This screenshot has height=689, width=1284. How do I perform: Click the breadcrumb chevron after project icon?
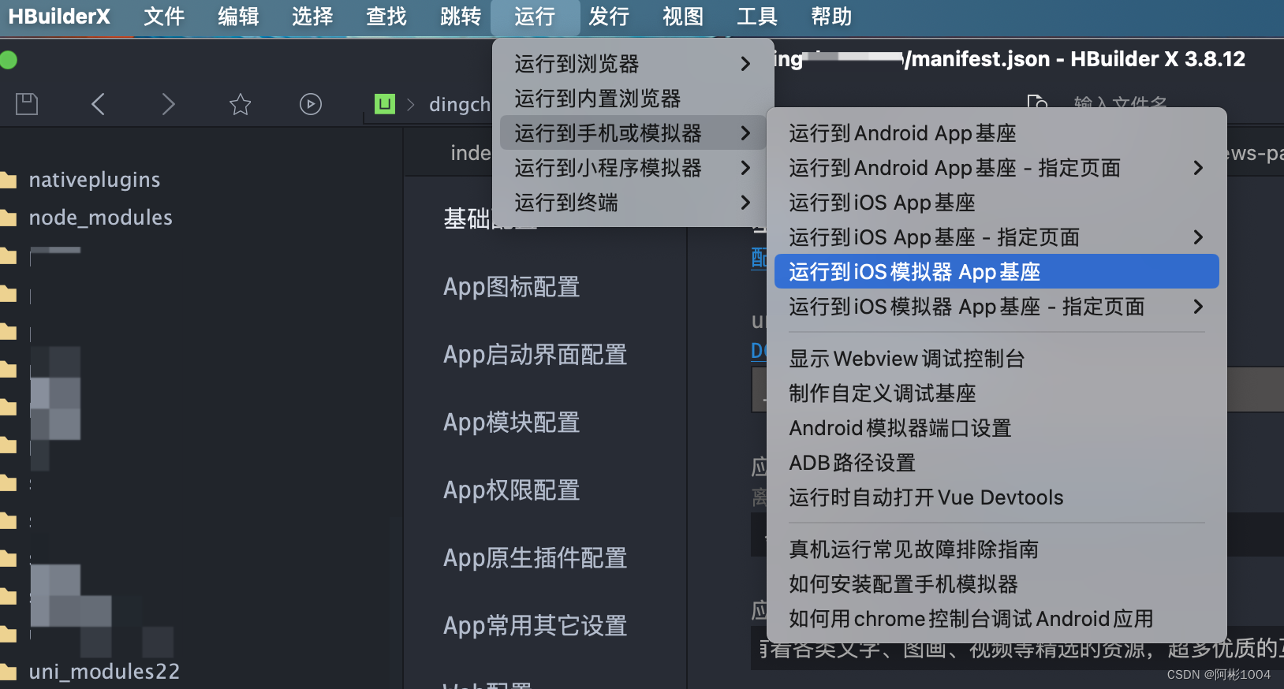pos(411,104)
